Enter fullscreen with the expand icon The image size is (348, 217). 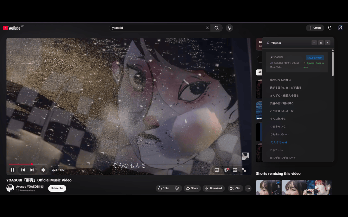244,170
